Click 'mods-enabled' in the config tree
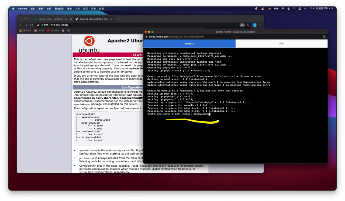Screen dimensions: 345x201 pos(91,123)
